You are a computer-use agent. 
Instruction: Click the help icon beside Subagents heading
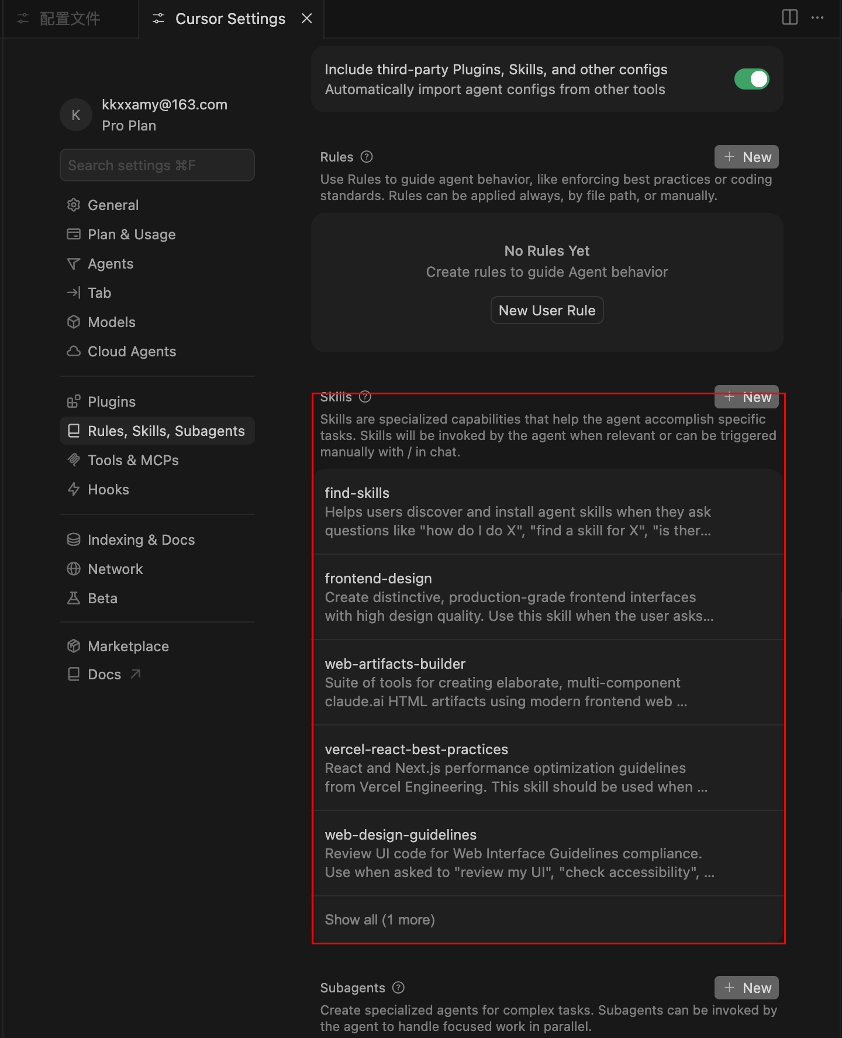pyautogui.click(x=399, y=988)
